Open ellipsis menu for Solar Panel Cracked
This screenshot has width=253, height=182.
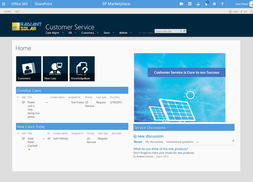pos(44,139)
